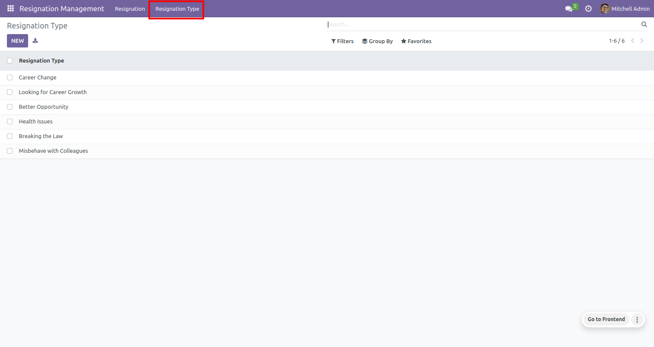This screenshot has width=654, height=347.
Task: Open the Resignation menu
Action: (130, 9)
